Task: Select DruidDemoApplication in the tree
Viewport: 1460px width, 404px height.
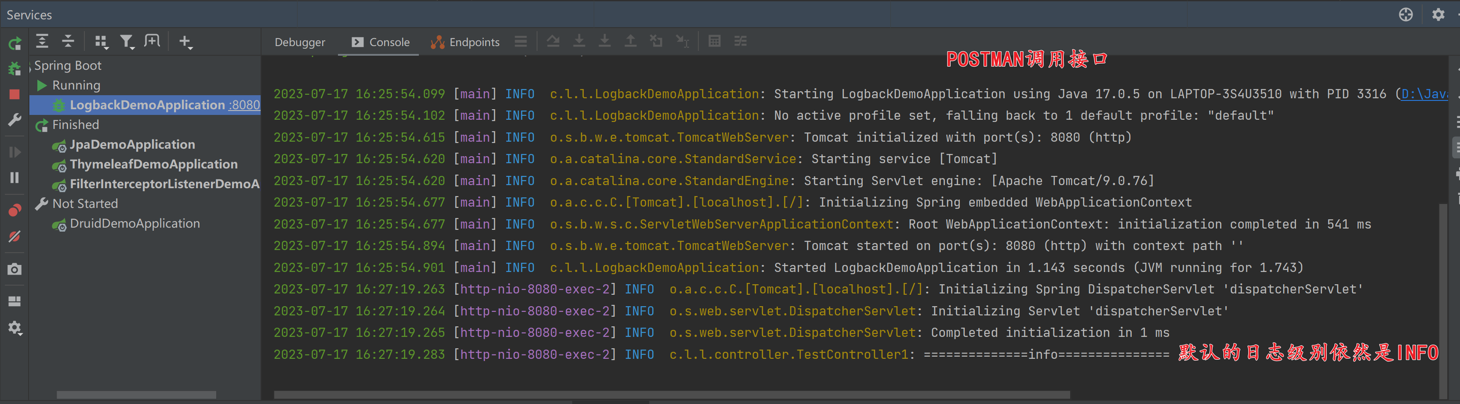Action: tap(134, 224)
